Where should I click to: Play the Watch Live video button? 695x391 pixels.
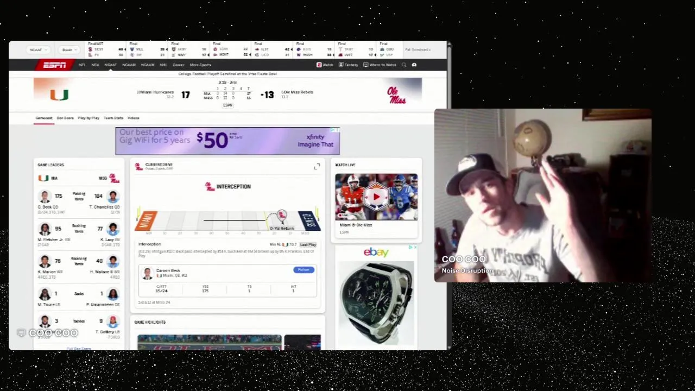(x=376, y=197)
